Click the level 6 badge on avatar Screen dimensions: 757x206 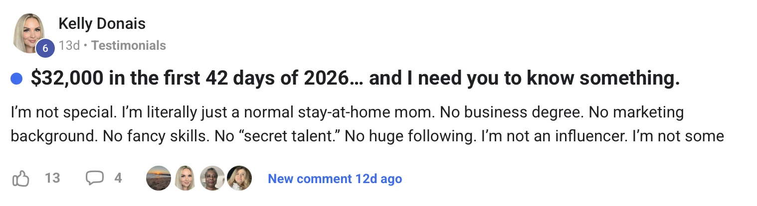tap(45, 48)
